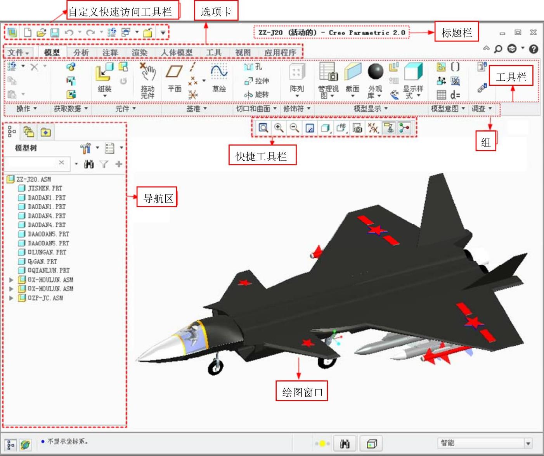The width and height of the screenshot is (544, 456).
Task: Open 管理视图 view manager
Action: (x=328, y=80)
